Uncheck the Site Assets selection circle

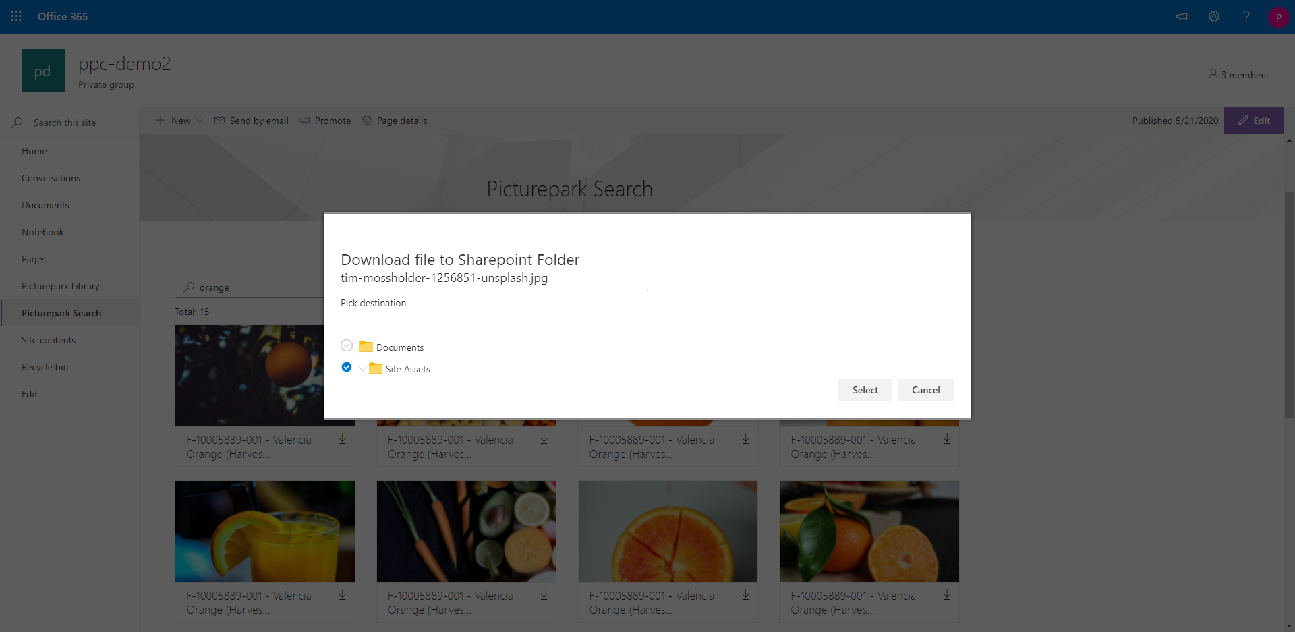[347, 367]
